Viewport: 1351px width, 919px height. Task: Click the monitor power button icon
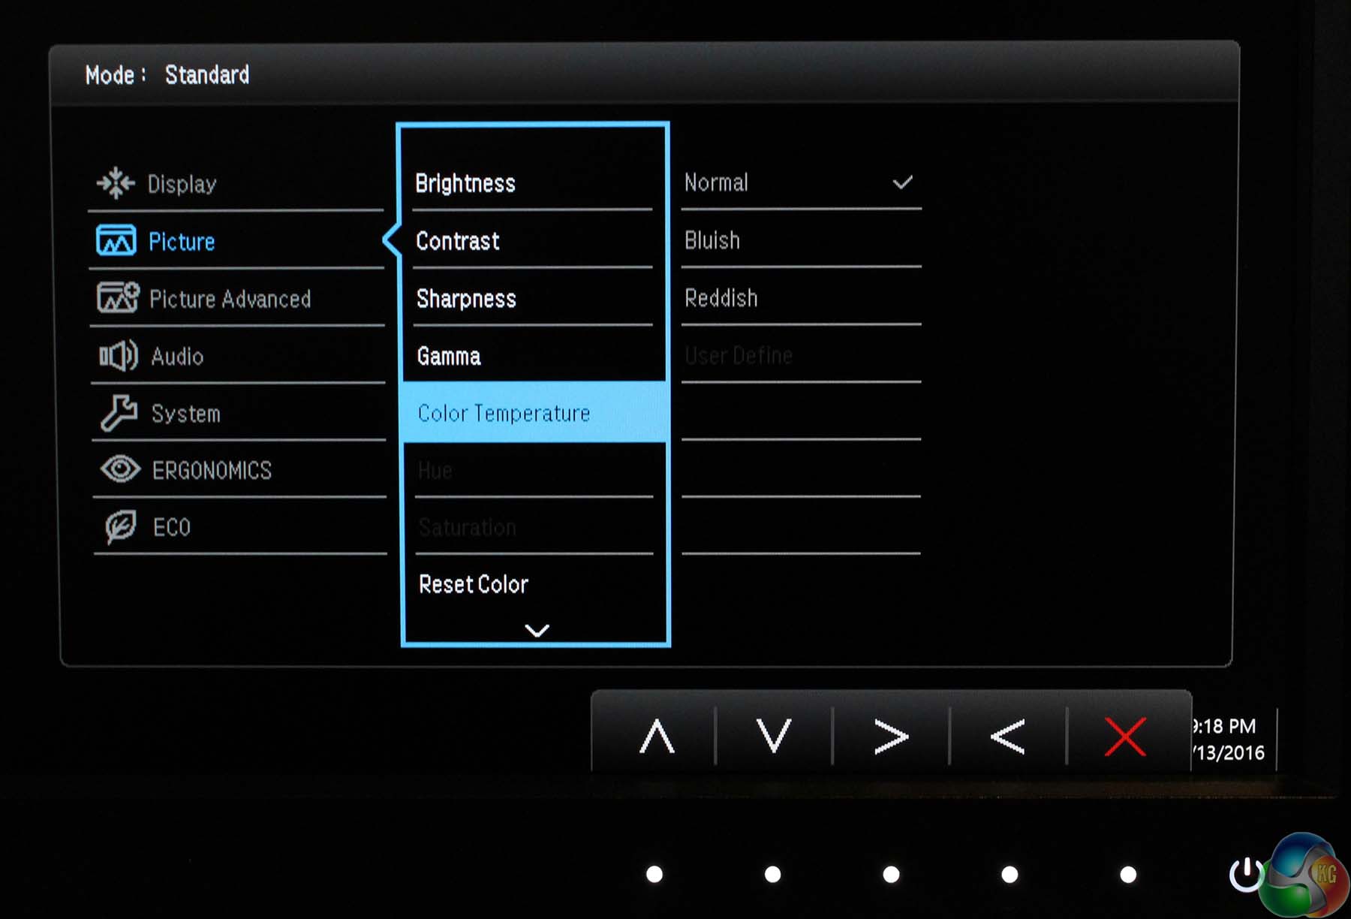(x=1246, y=874)
